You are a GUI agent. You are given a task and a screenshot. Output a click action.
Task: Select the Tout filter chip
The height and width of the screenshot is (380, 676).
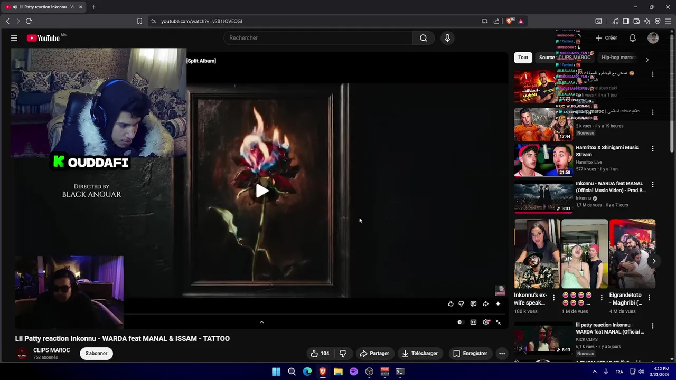523,58
